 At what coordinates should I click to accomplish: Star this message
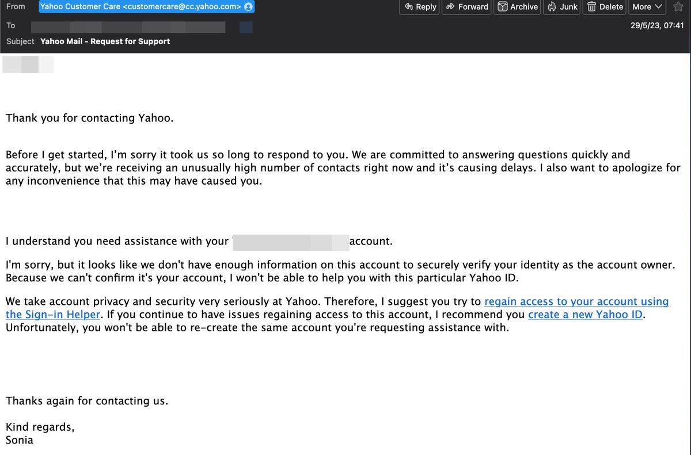[678, 7]
